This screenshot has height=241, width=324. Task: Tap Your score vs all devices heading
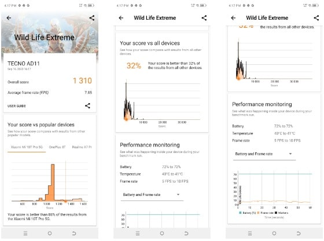[x=150, y=43]
